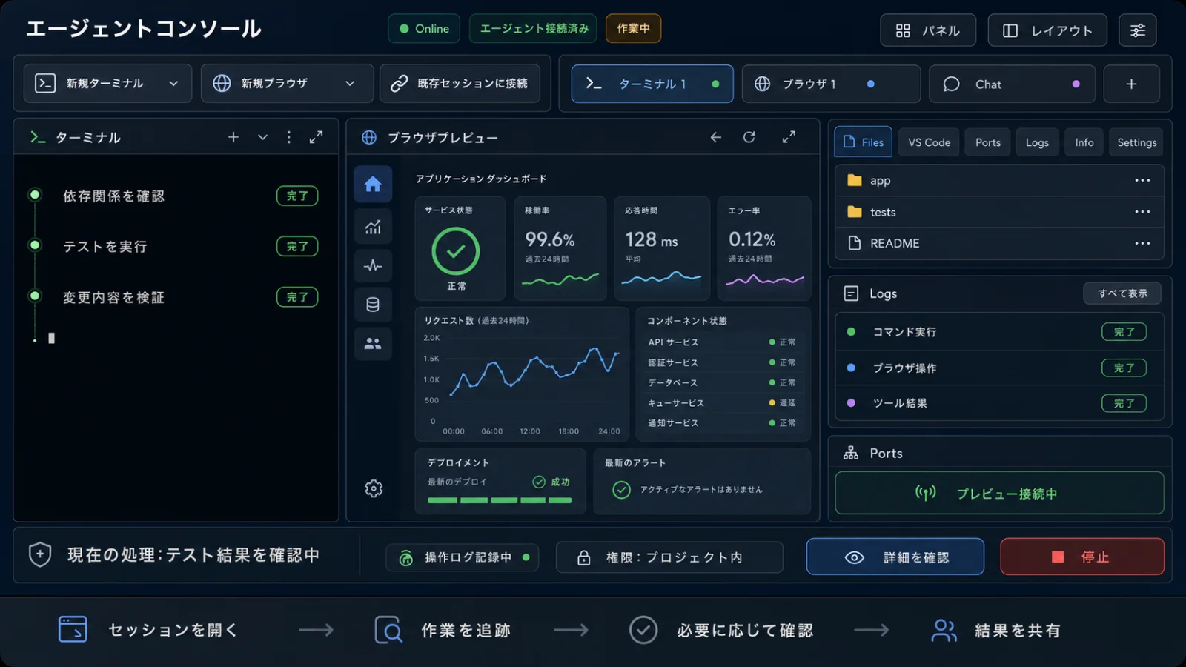Select the Files tab
This screenshot has height=667, width=1186.
click(x=864, y=142)
